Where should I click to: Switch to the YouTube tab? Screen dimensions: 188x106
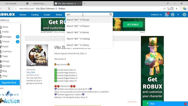tap(11, 4)
